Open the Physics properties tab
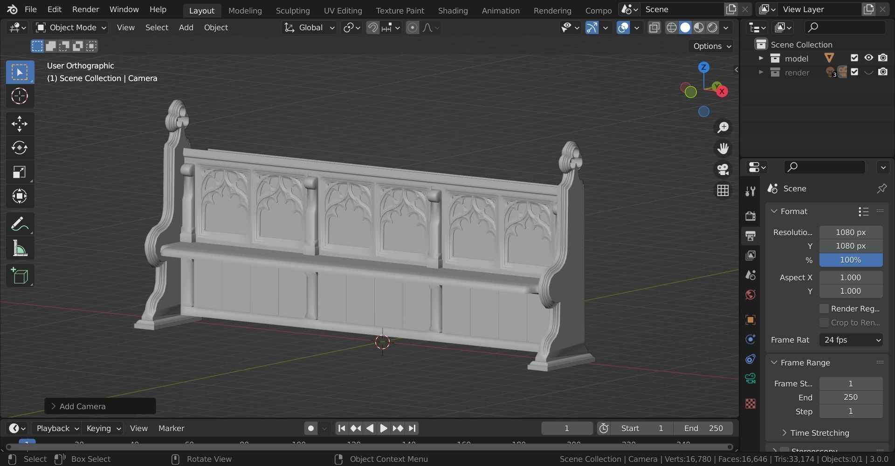 point(750,339)
